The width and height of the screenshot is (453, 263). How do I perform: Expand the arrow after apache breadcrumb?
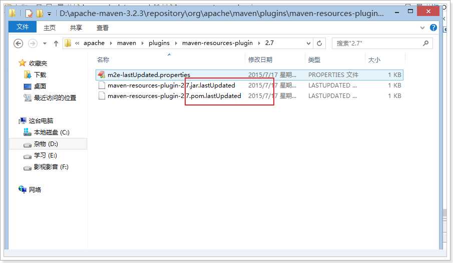[x=111, y=43]
